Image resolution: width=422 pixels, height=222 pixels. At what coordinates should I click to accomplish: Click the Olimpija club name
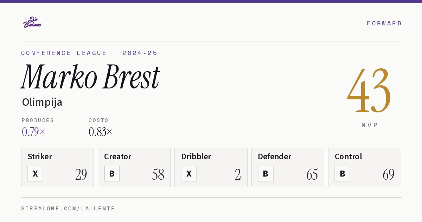42,102
